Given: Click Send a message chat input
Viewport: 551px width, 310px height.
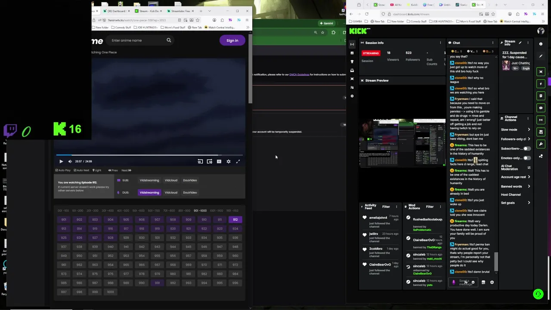Looking at the screenshot, I should 464,282.
